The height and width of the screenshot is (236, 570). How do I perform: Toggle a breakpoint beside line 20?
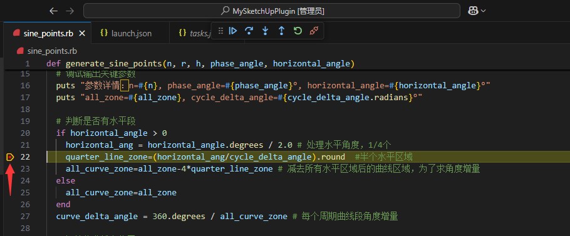10,133
